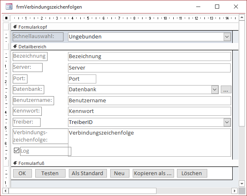
Task: Click the Neu button
Action: (120, 173)
